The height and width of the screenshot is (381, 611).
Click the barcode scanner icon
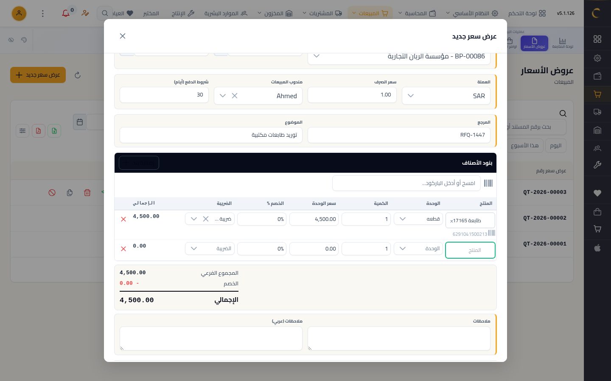click(x=488, y=183)
